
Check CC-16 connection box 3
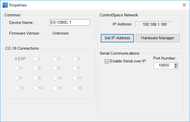pyautogui.click(x=75, y=59)
